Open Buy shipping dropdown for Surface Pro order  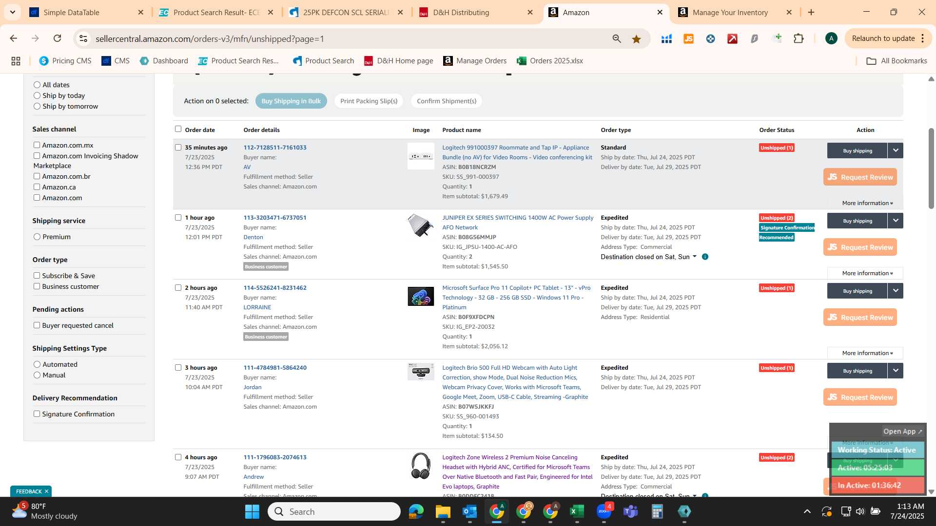(895, 291)
